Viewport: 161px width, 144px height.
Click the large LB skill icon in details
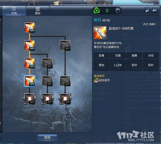pos(100,33)
